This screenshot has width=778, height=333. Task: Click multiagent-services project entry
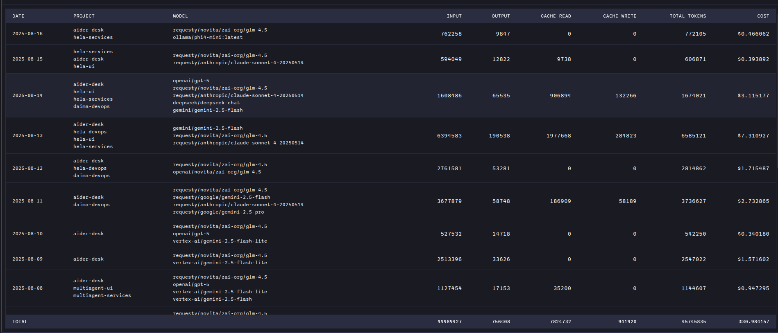[x=102, y=295]
